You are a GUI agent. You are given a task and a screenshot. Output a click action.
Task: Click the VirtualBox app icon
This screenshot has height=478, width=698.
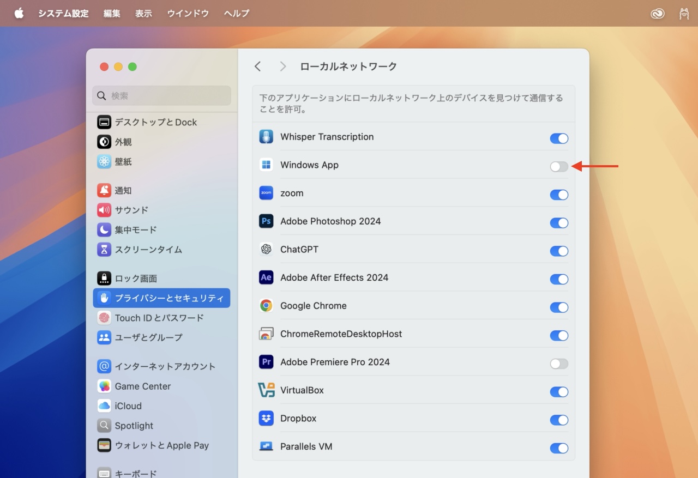click(x=266, y=390)
